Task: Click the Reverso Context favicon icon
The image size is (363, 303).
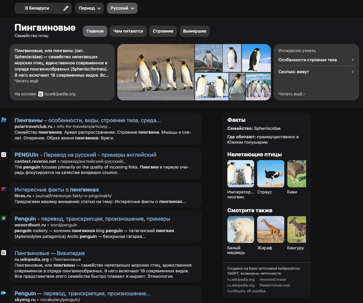Action: (x=3, y=154)
